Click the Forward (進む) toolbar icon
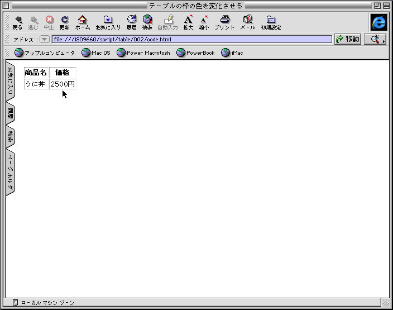The height and width of the screenshot is (310, 393). (x=33, y=22)
